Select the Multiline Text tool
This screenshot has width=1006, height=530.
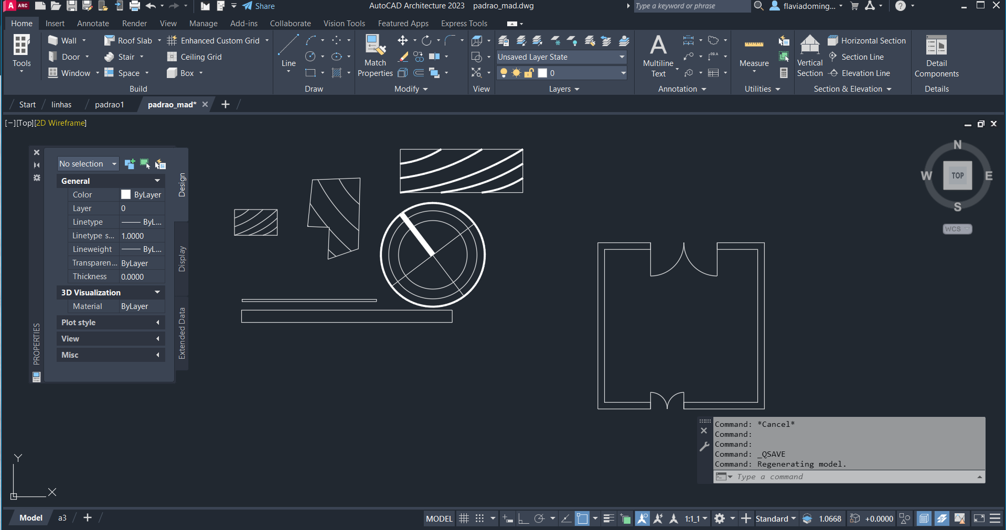[x=658, y=56]
